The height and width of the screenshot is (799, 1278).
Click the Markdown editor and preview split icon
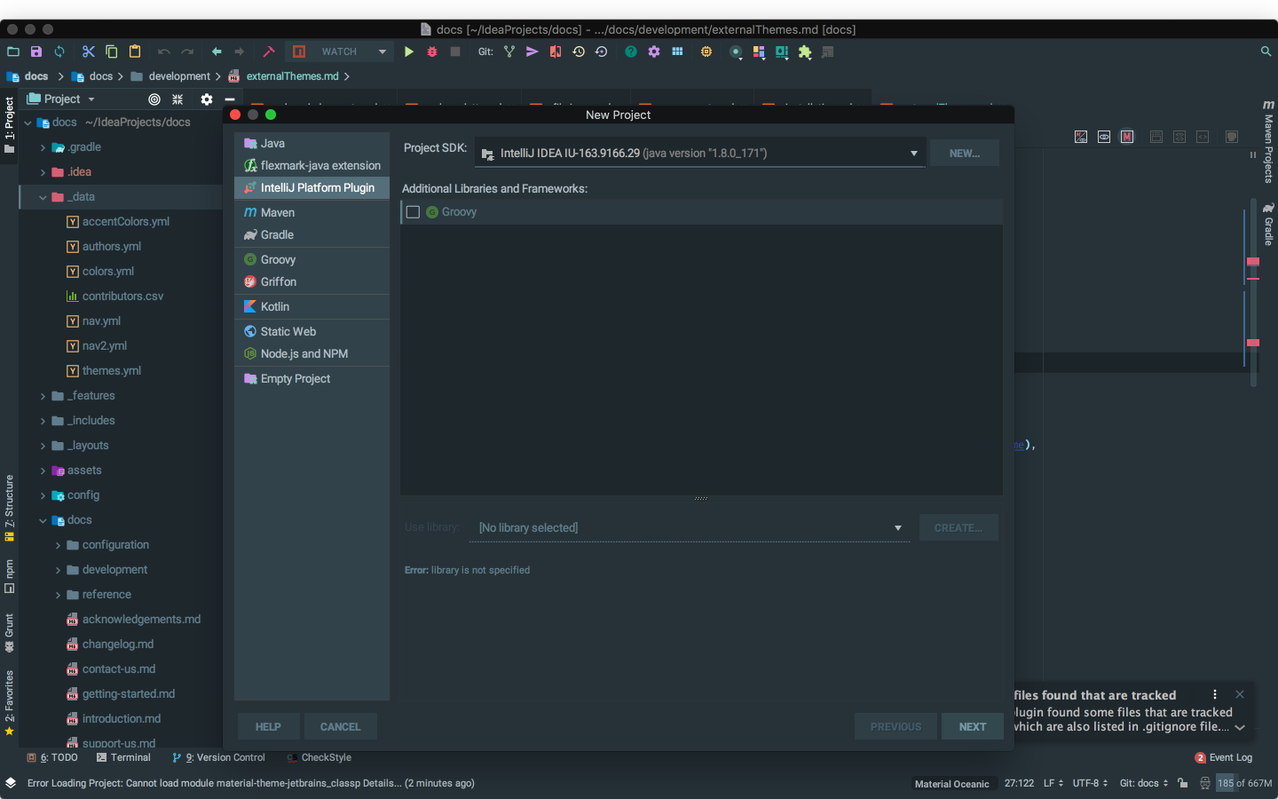click(1081, 137)
